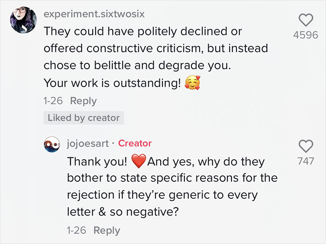Click the Liked by creator badge
This screenshot has height=244, width=326.
(84, 118)
